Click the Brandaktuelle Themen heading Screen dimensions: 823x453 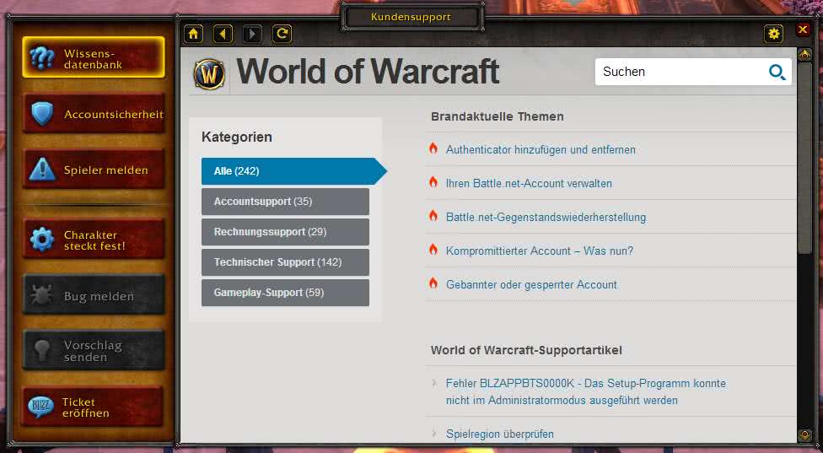point(497,116)
